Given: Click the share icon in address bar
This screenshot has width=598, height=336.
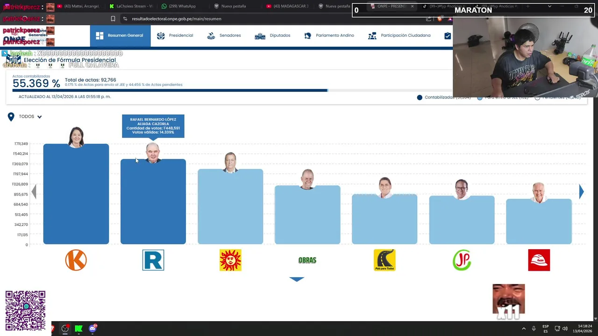Looking at the screenshot, I should pyautogui.click(x=428, y=19).
